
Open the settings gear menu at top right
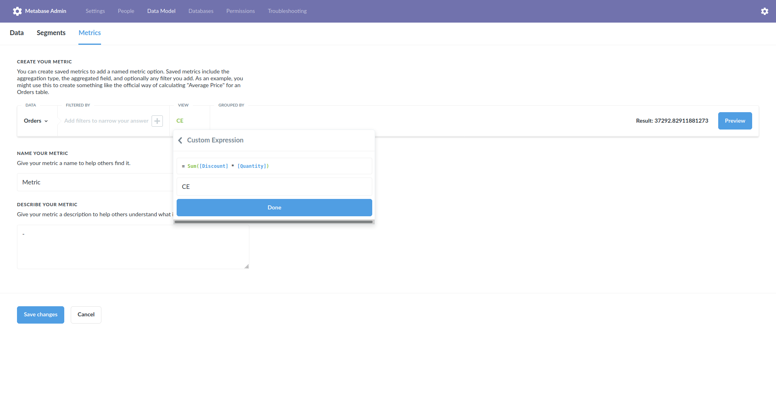click(x=764, y=11)
